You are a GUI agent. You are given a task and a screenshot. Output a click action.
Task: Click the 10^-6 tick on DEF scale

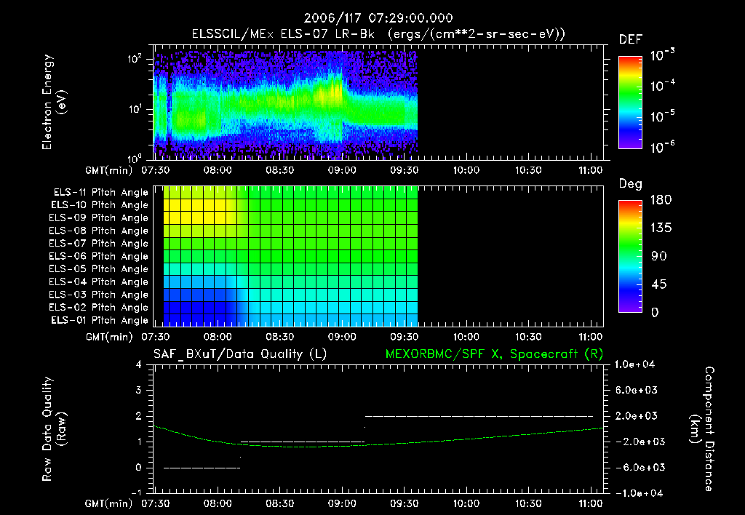click(x=662, y=148)
